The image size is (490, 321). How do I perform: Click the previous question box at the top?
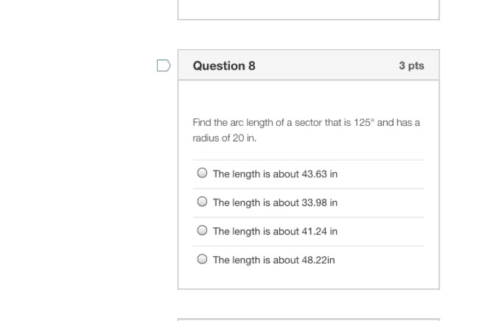click(308, 9)
